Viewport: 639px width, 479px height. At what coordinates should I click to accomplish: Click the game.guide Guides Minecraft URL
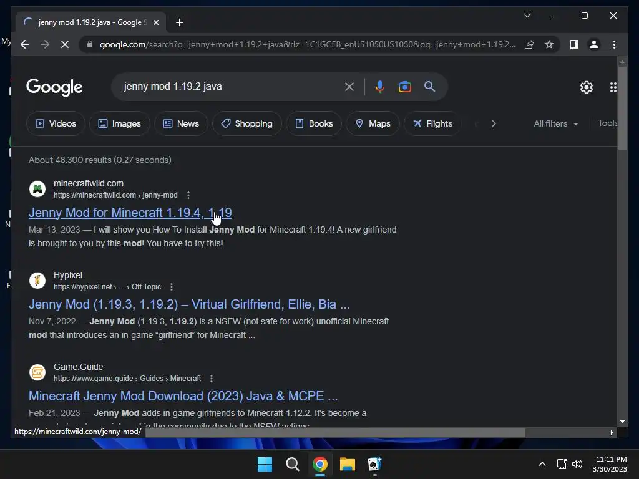click(127, 379)
